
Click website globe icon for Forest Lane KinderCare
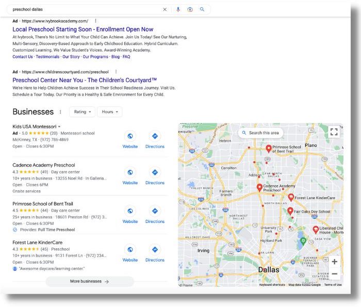pos(130,249)
